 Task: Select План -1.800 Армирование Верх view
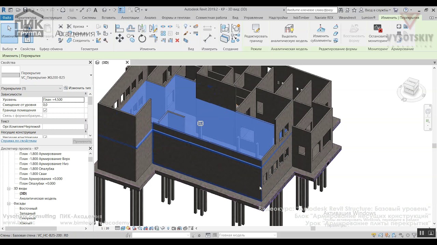(45, 159)
